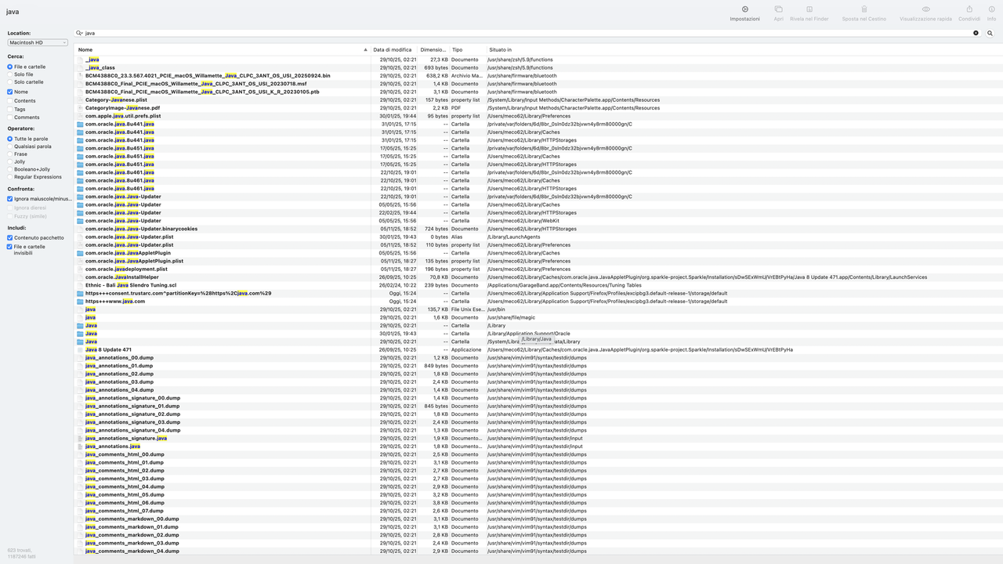The image size is (1003, 564).
Task: Toggle the Contenuto pacchetto checkbox
Action: pos(9,237)
